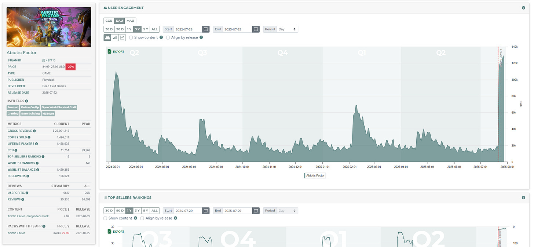Click the Top Sellers Ranking info icon
Screen dimensions: 534x247
point(43,157)
